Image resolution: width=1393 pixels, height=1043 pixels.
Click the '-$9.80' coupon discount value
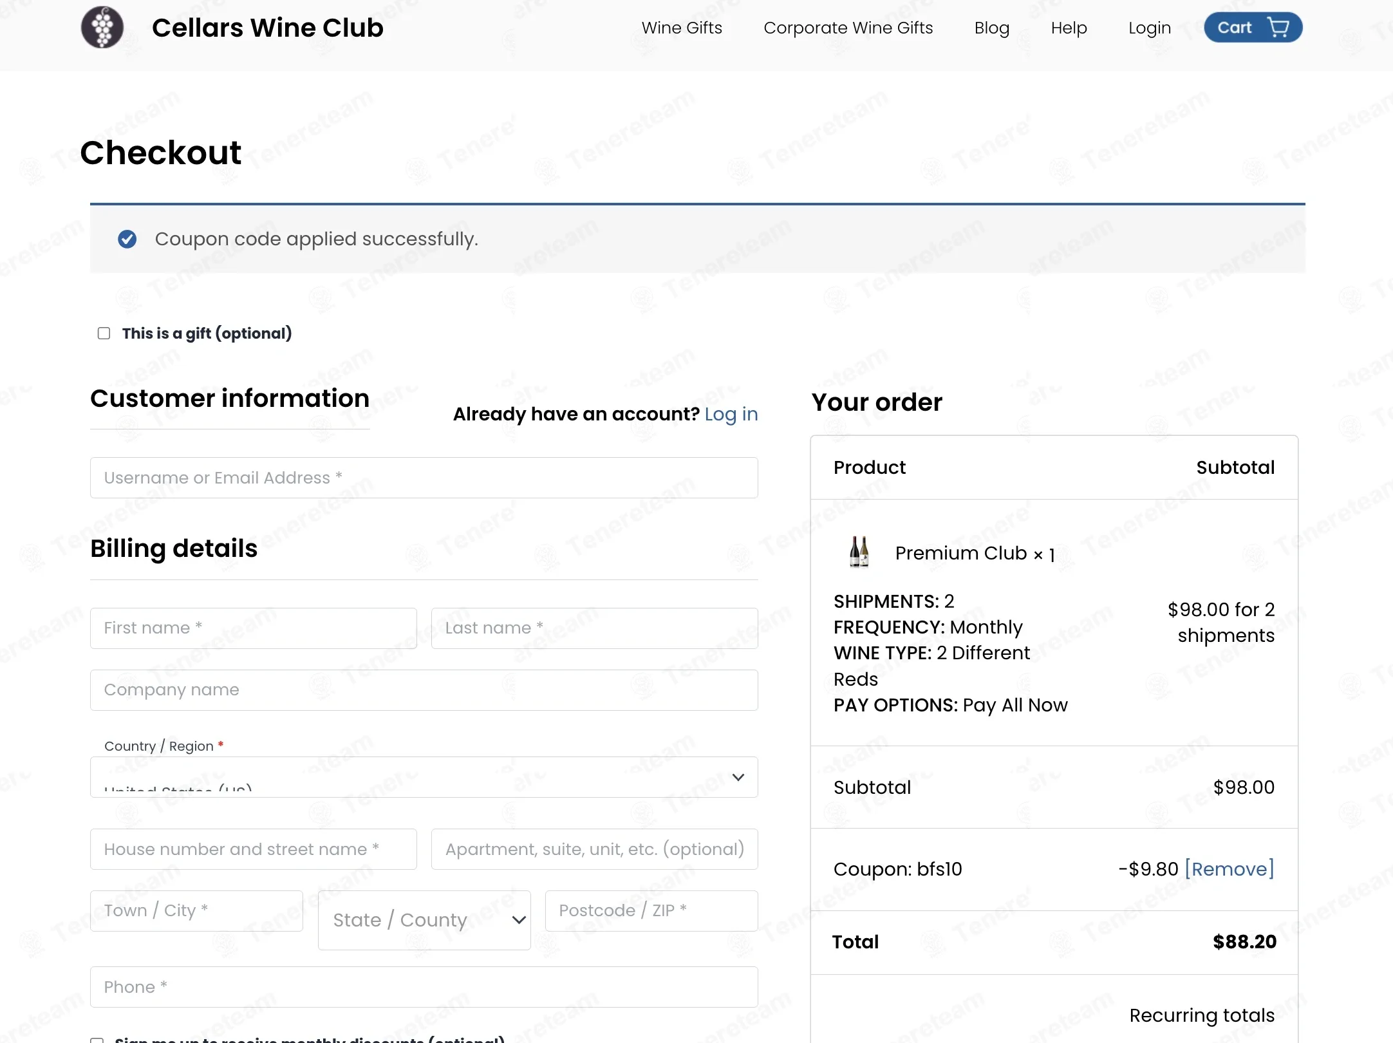[1148, 869]
